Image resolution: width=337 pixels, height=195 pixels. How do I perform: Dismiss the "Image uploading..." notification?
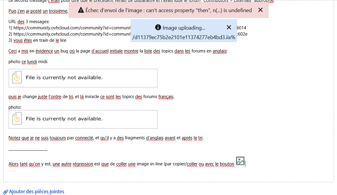(229, 28)
